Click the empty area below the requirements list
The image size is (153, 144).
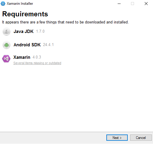(x=76, y=98)
